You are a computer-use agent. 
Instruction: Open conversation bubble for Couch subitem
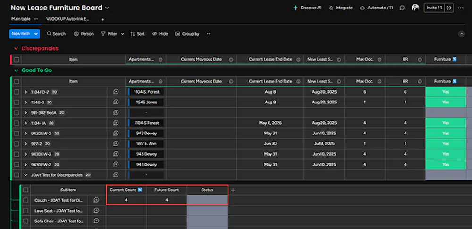[96, 200]
